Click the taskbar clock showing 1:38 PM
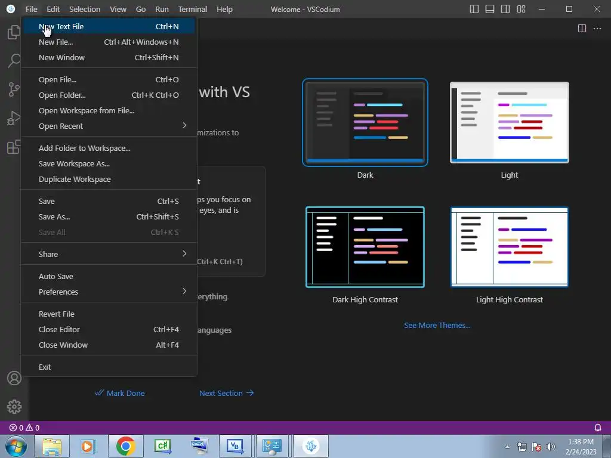The height and width of the screenshot is (458, 611). 581,447
